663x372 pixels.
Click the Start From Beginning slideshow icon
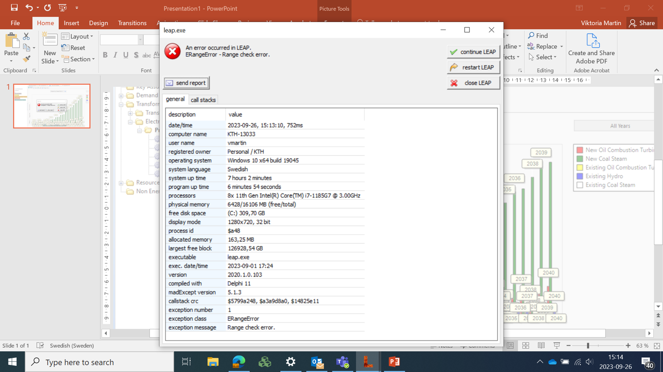point(63,8)
